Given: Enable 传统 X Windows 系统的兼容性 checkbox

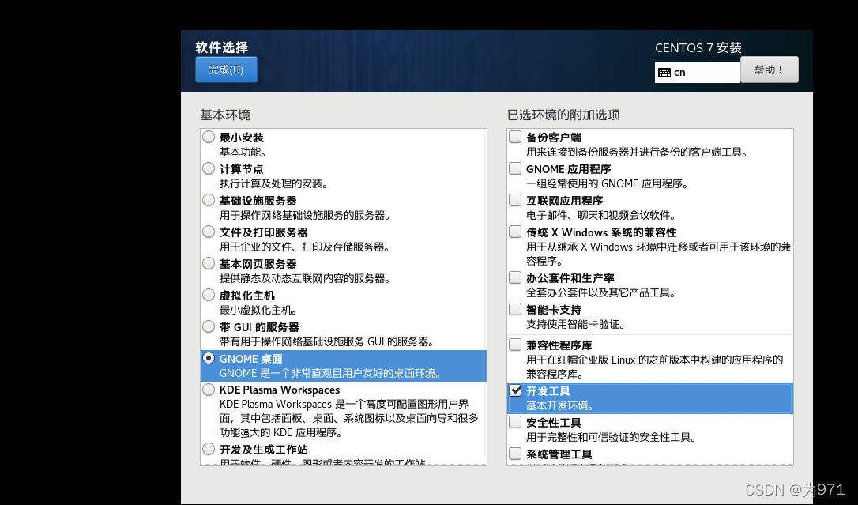Looking at the screenshot, I should pyautogui.click(x=515, y=232).
